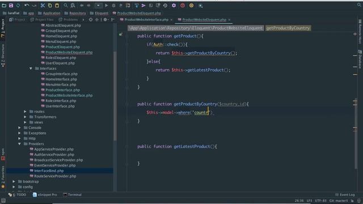This screenshot has height=204, width=363.
Task: Save all files with the floppy icon
Action: tap(11, 5)
